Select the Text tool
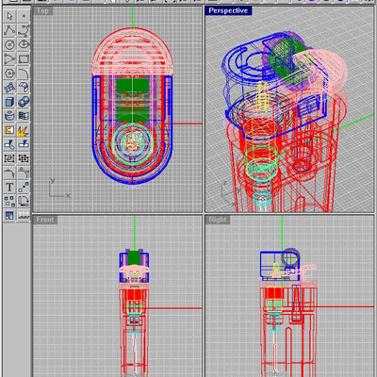The image size is (377, 377). (x=9, y=188)
